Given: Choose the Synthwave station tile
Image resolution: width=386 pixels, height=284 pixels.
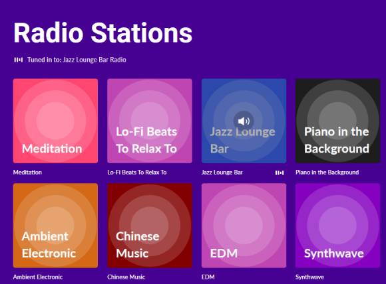Looking at the screenshot, I should coord(338,226).
